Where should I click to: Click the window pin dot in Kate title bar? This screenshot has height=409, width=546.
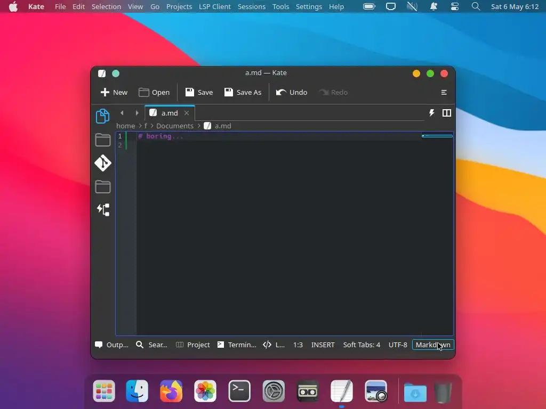tap(116, 73)
